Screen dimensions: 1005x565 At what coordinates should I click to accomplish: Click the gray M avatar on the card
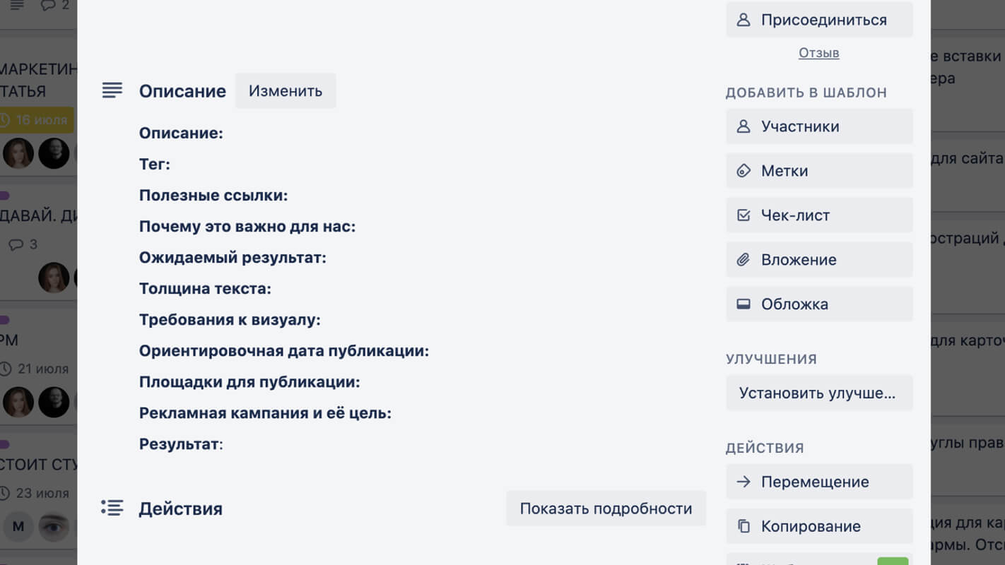coord(18,526)
